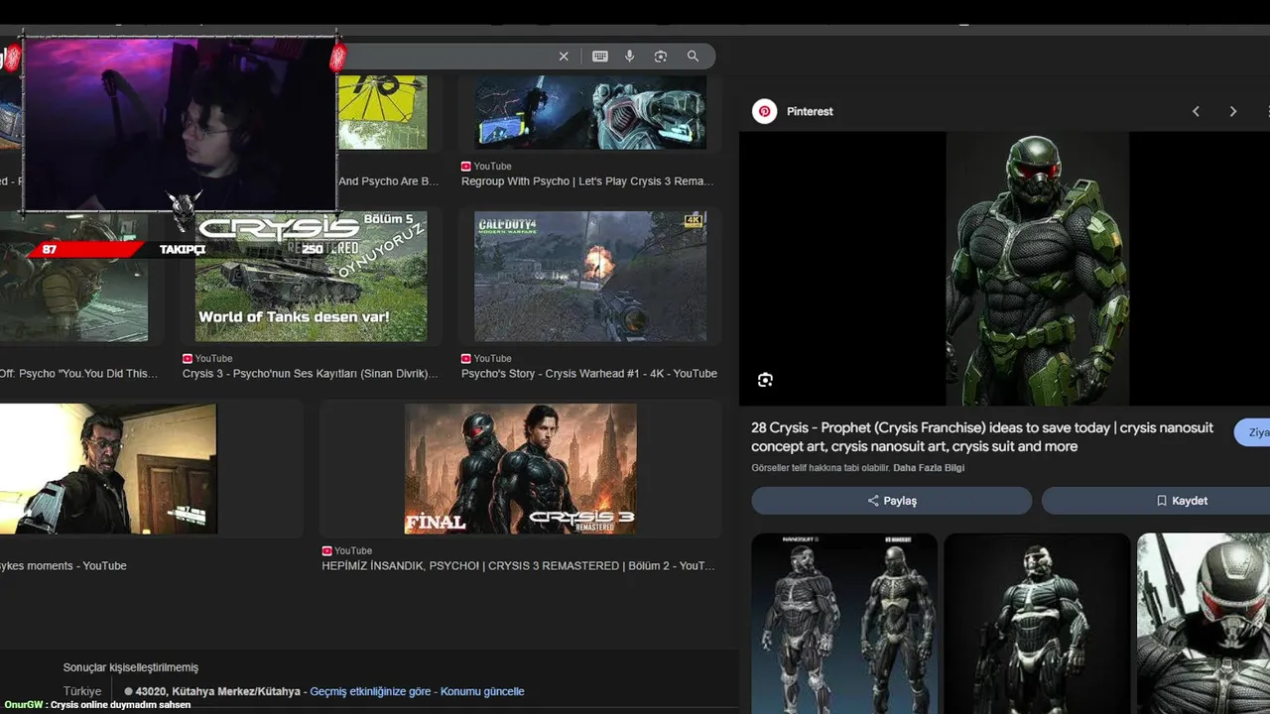Go to previous image with left arrow
The height and width of the screenshot is (714, 1270).
coord(1196,111)
